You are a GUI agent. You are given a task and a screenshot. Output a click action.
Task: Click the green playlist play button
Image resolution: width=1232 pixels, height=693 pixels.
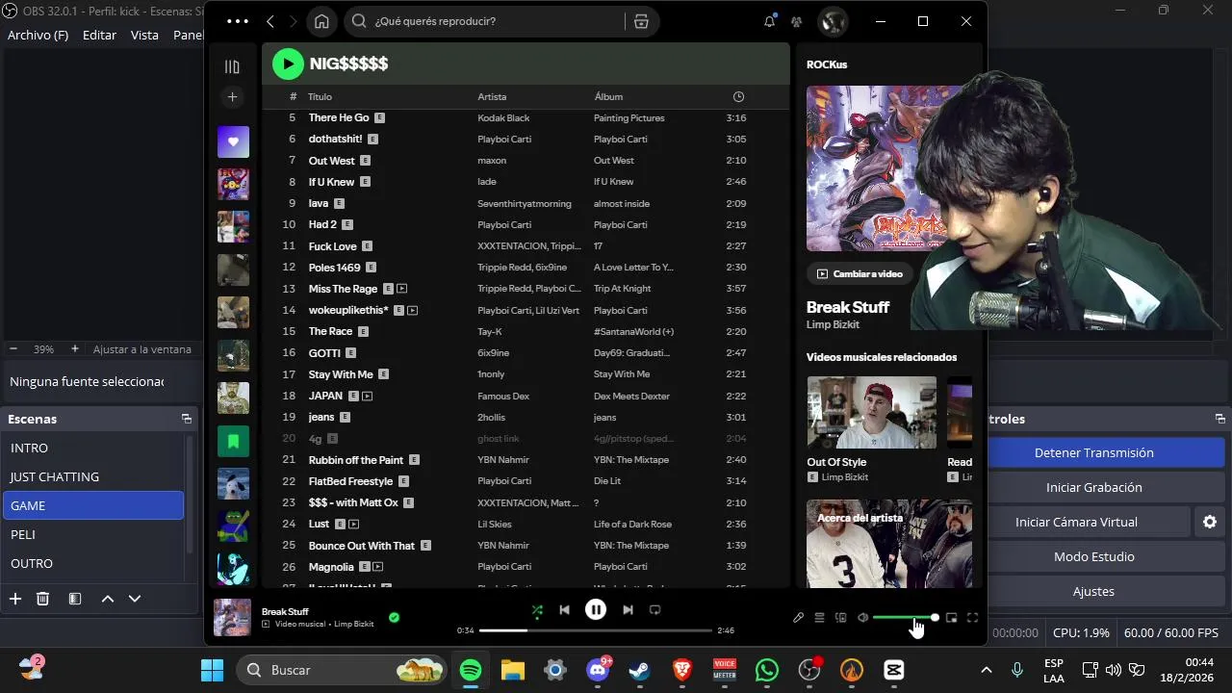coord(288,64)
